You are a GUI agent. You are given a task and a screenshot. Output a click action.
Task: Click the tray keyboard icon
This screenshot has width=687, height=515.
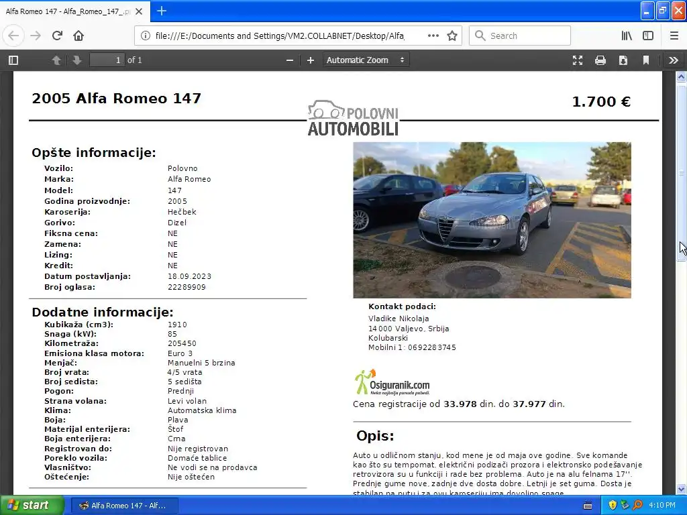coord(588,506)
